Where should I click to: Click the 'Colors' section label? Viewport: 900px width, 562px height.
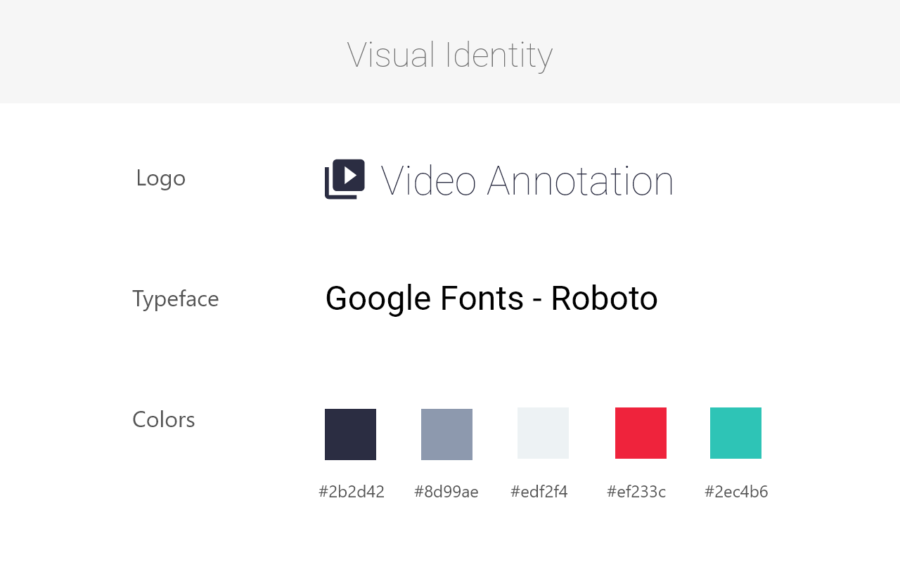point(164,419)
